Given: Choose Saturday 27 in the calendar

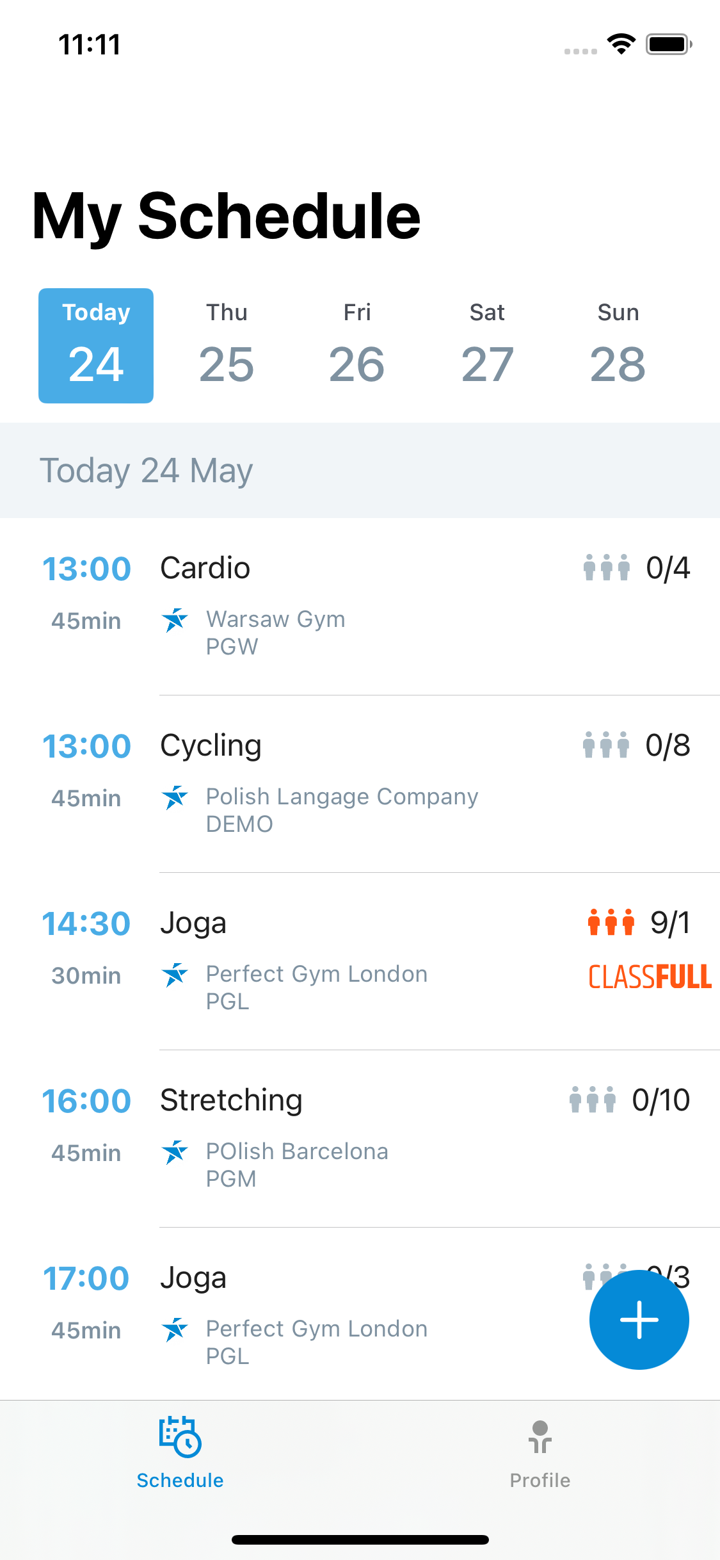Looking at the screenshot, I should click(487, 346).
